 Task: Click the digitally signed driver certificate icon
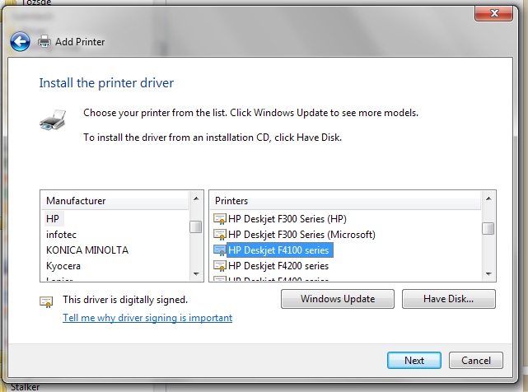tap(46, 301)
